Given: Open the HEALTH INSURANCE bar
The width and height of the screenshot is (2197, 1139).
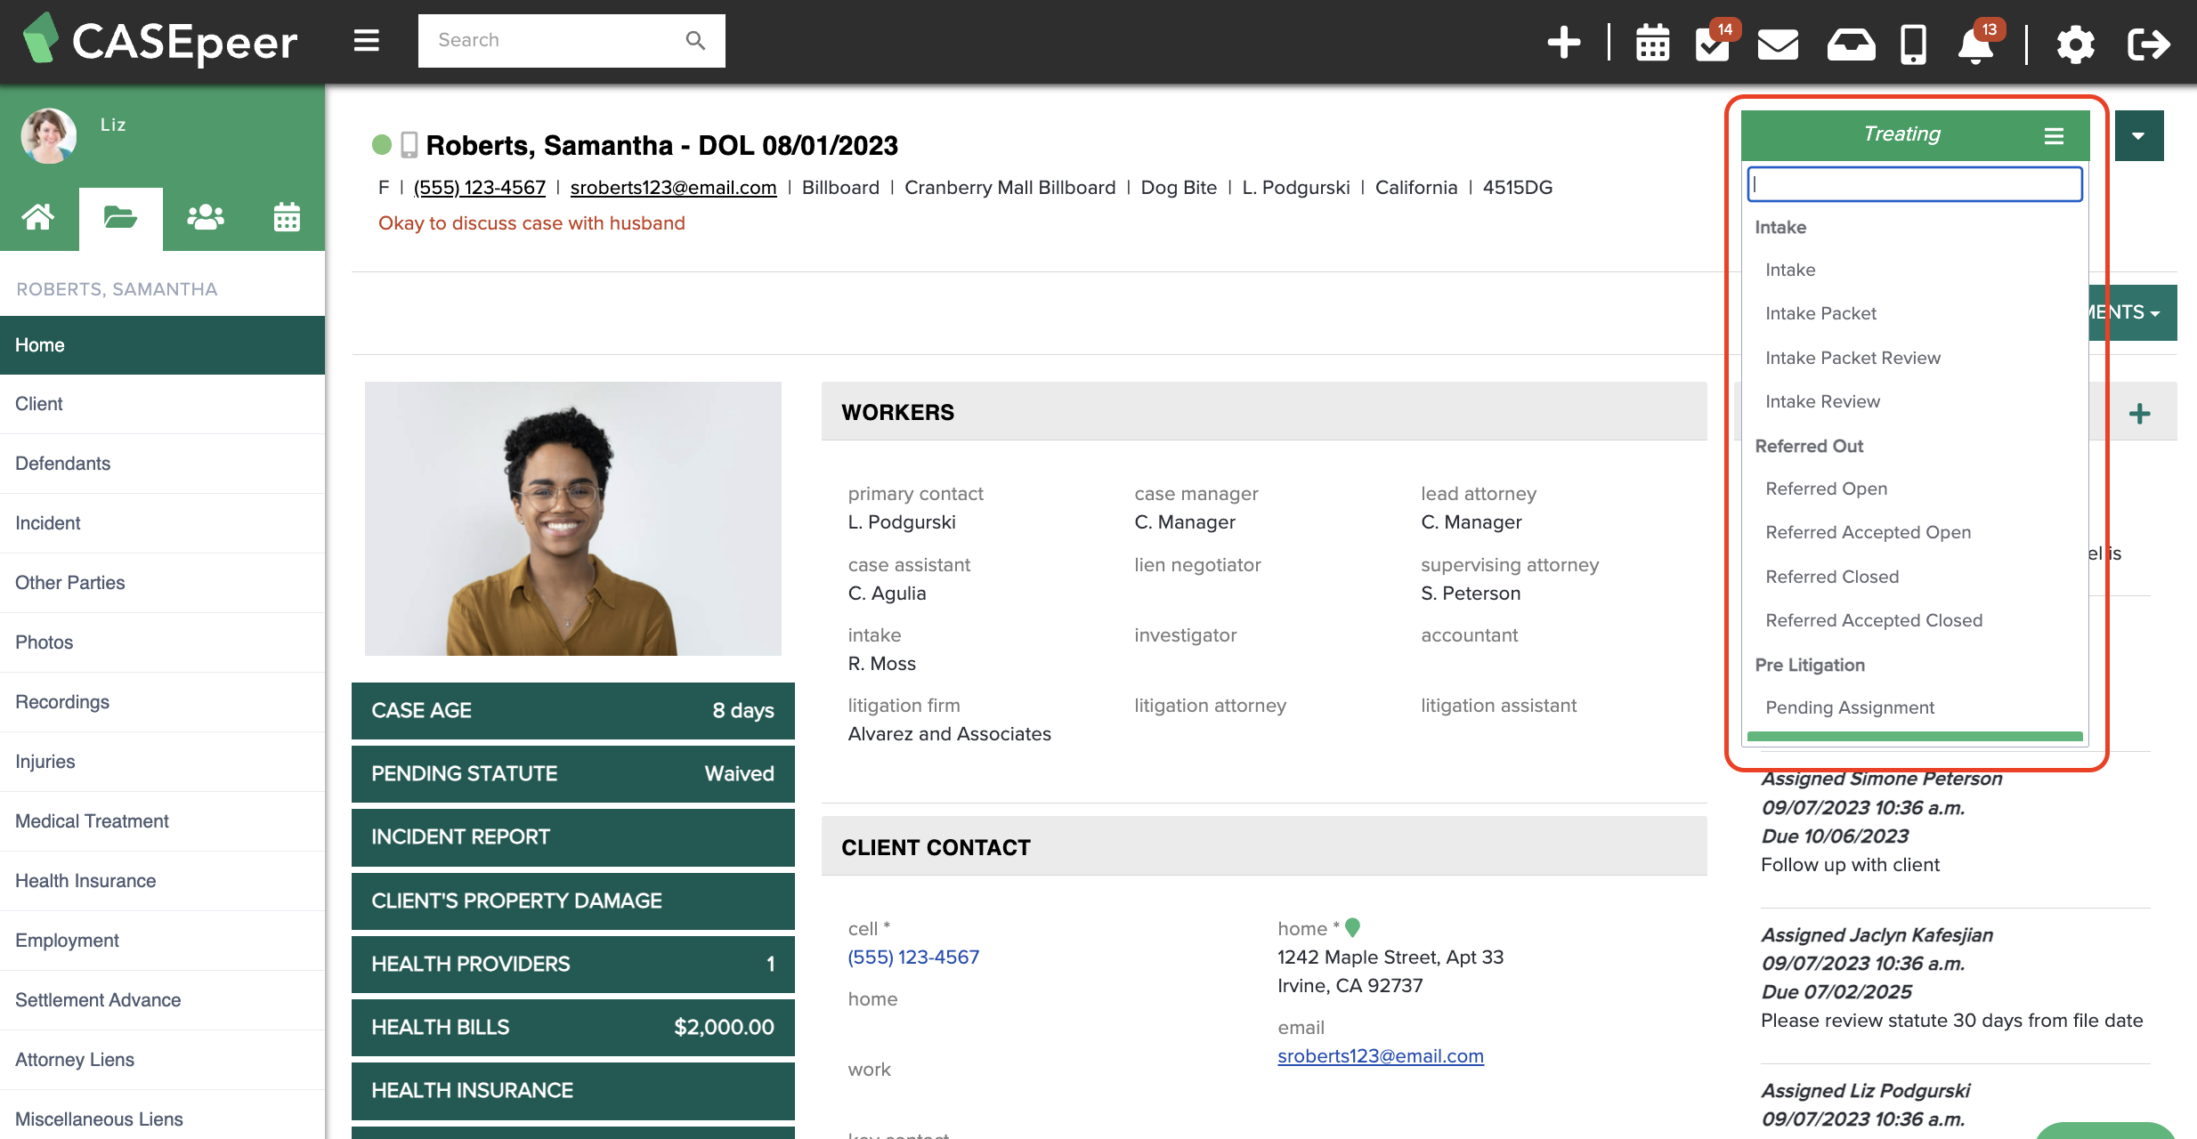Looking at the screenshot, I should [572, 1091].
